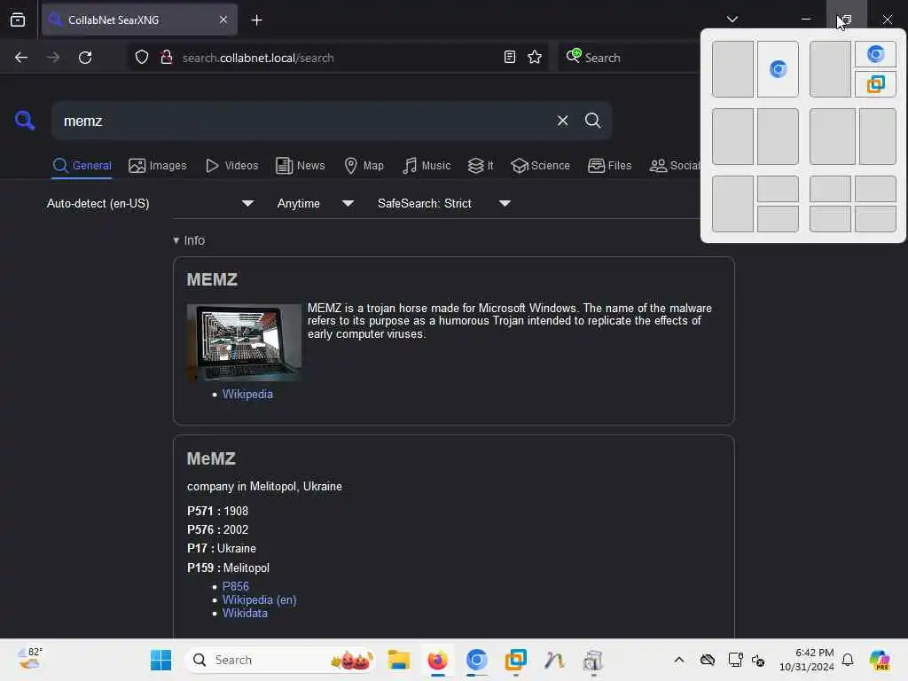Open tracking protection shield icon
This screenshot has height=681, width=908.
[142, 58]
